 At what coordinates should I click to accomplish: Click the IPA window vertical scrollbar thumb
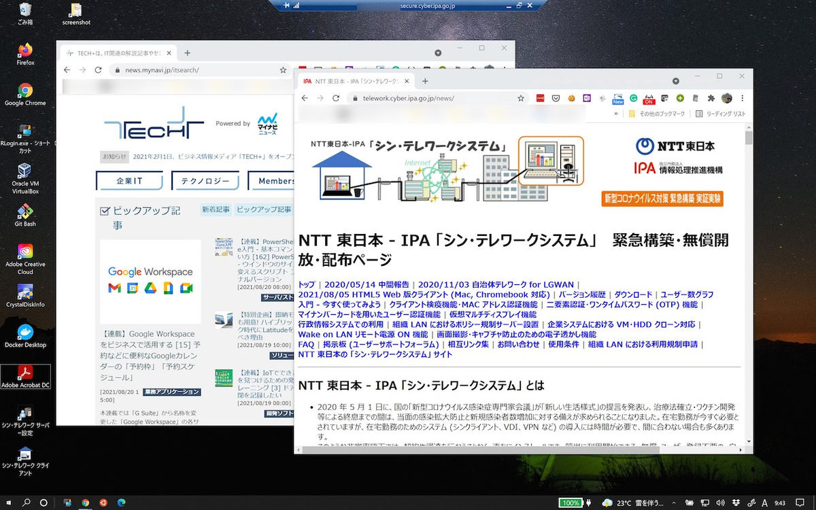click(749, 138)
